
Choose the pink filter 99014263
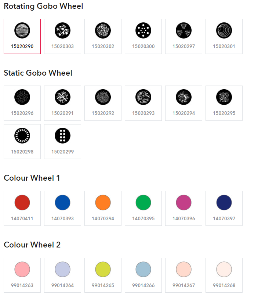coord(22,275)
